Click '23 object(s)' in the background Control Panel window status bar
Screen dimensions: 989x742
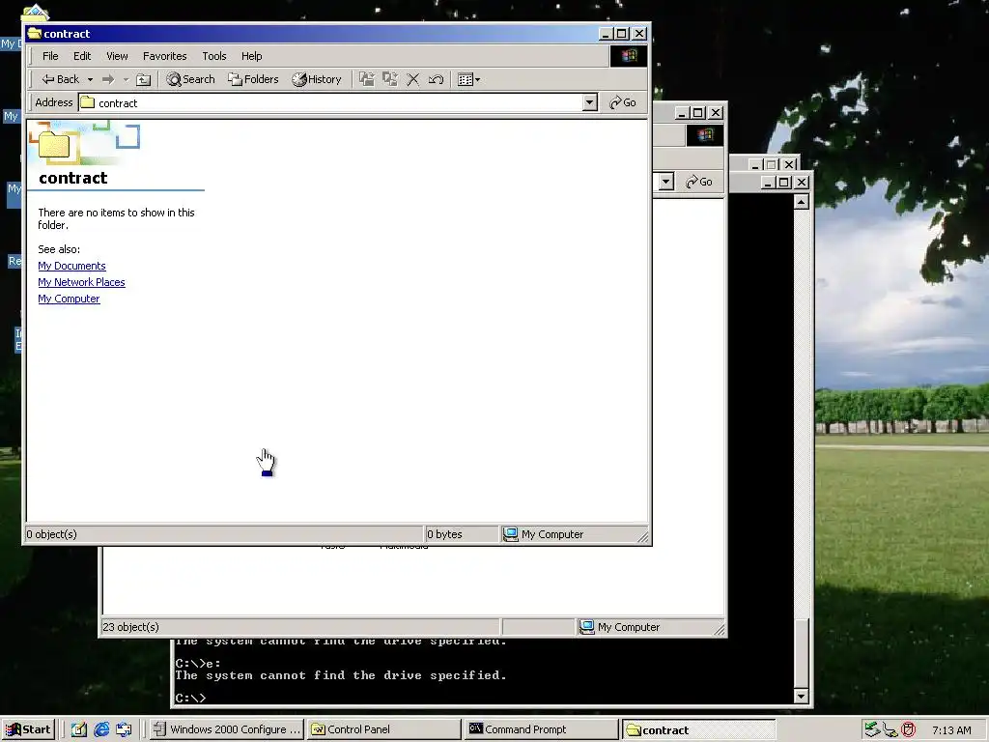coord(130,627)
